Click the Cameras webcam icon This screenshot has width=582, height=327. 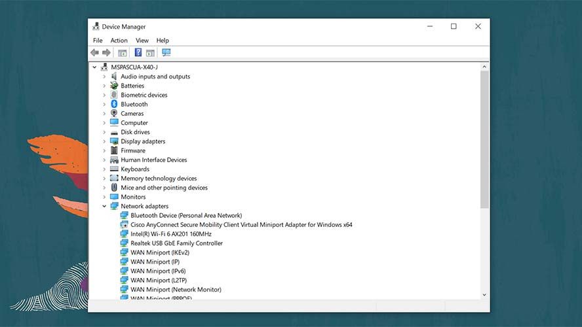(x=114, y=113)
